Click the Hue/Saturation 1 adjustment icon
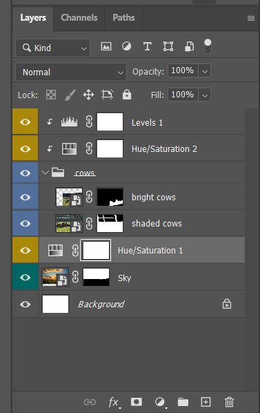The image size is (260, 413). 55,250
